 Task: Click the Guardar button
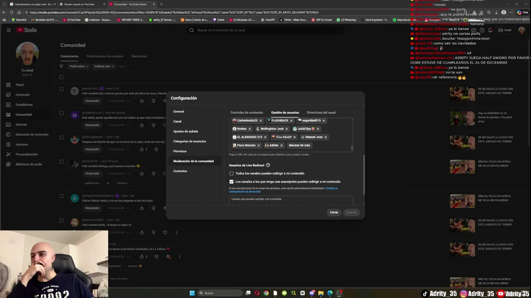tap(351, 212)
